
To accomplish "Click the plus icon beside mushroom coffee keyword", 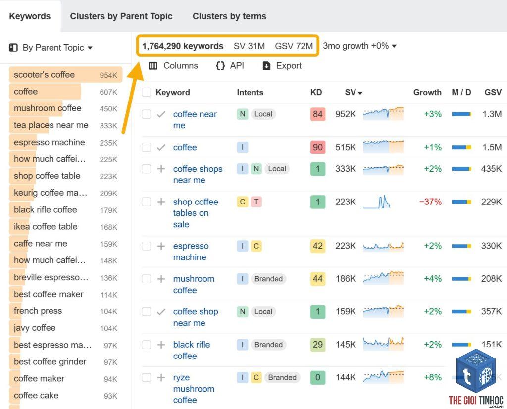I will (x=161, y=279).
